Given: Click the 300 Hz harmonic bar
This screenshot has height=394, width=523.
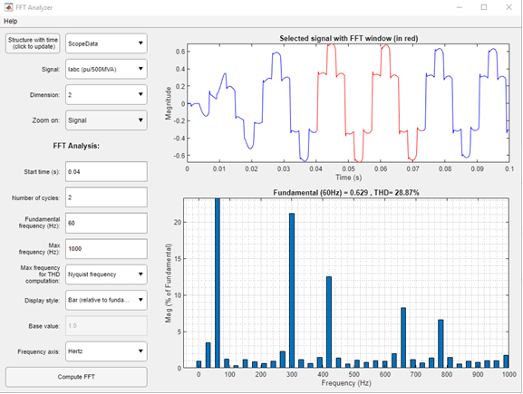Looking at the screenshot, I should (292, 291).
